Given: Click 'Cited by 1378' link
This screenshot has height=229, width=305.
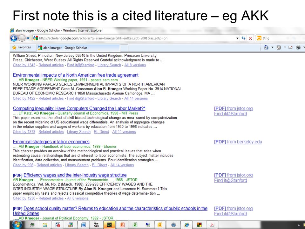Looking at the screenshot, I should point(24,132).
